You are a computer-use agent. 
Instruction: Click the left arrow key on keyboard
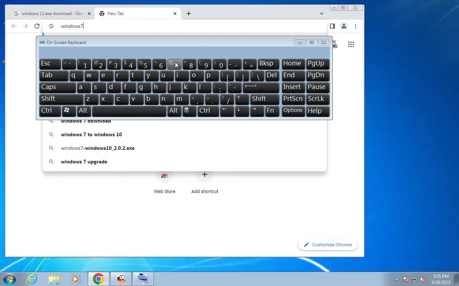[227, 112]
